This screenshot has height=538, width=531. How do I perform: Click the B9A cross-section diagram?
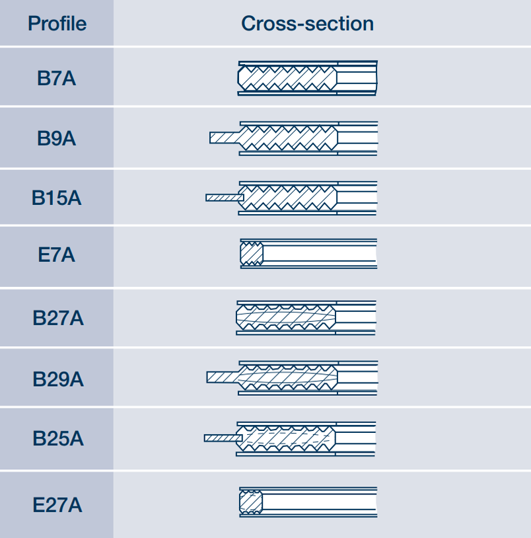[x=294, y=138]
